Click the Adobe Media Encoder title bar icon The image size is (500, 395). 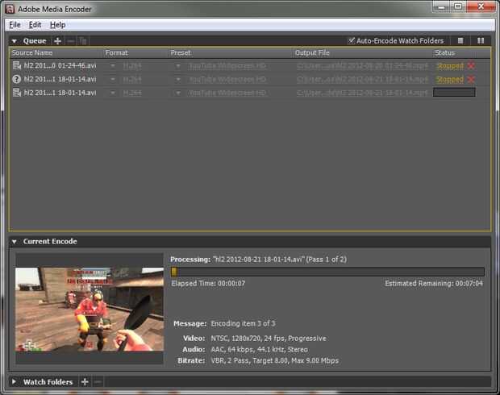coord(10,9)
